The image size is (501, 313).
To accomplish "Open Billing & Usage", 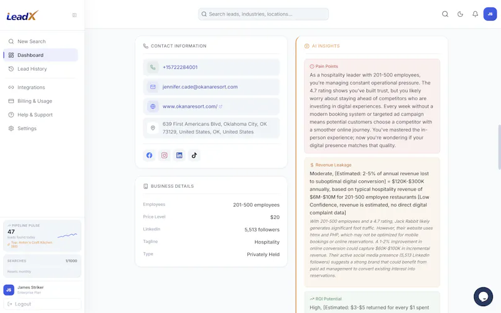I will 41,101.
